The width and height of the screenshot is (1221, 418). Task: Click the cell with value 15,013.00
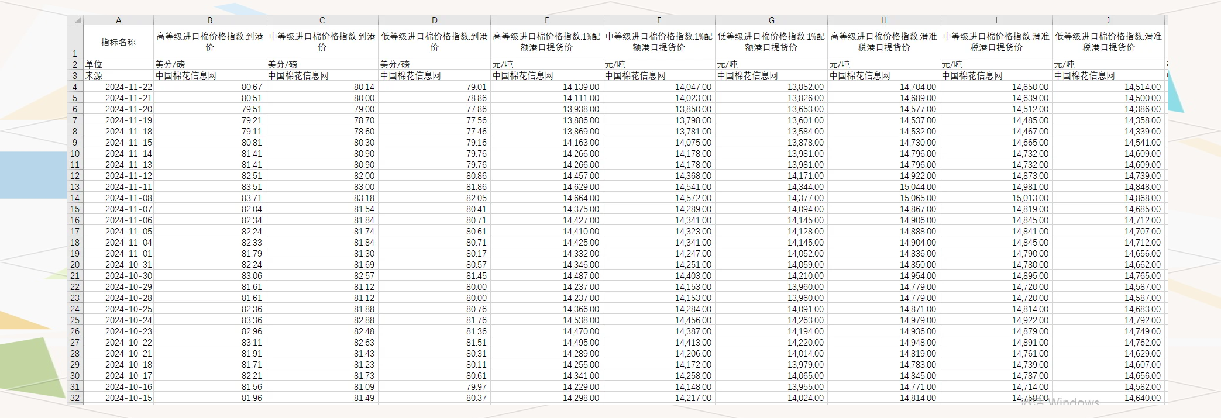click(996, 198)
